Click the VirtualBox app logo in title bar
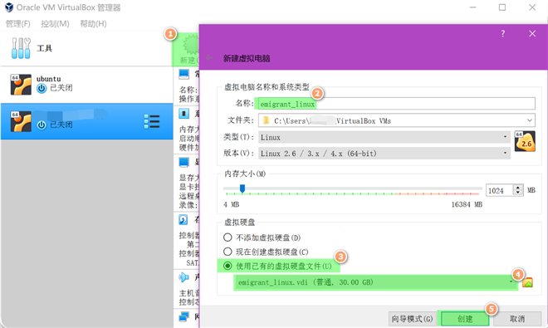This screenshot has width=548, height=328. pos(9,7)
